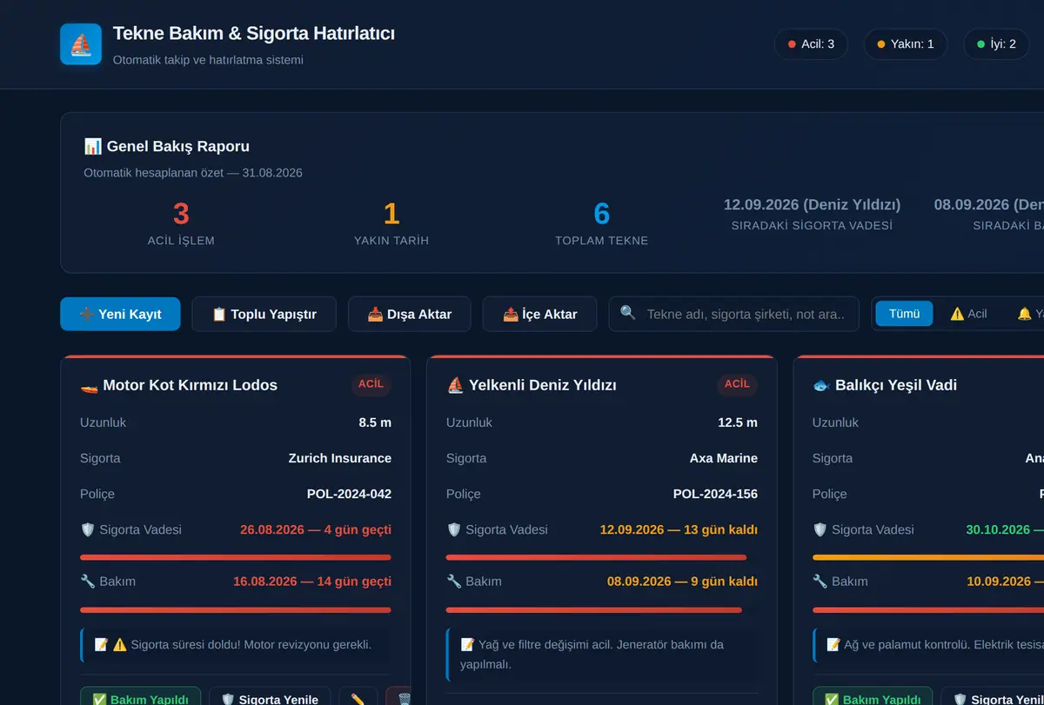
Task: Click Dışa Aktar to export data
Action: pos(410,314)
